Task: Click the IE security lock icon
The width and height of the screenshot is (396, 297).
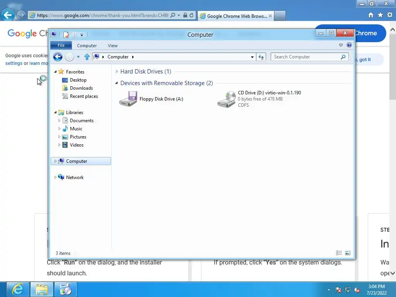Action: (185, 15)
